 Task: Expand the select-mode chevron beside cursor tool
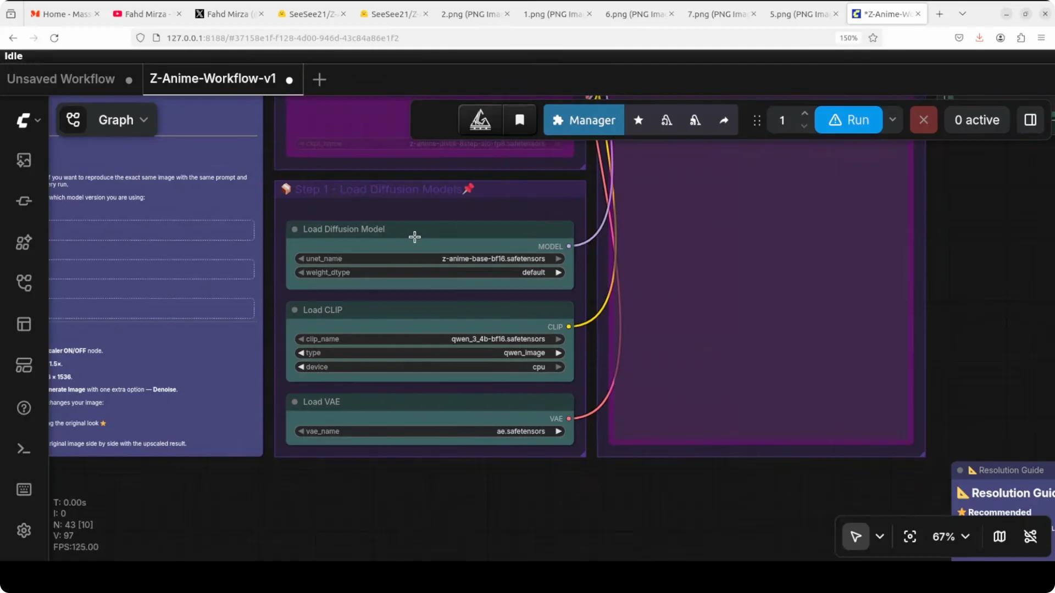tap(880, 536)
